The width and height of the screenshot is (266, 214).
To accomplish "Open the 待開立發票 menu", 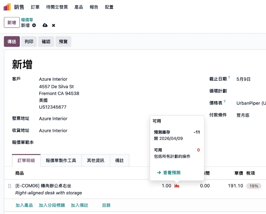I will click(57, 7).
